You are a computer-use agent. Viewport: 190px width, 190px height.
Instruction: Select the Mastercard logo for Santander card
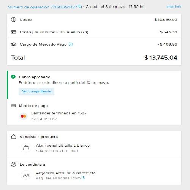pos(24,116)
